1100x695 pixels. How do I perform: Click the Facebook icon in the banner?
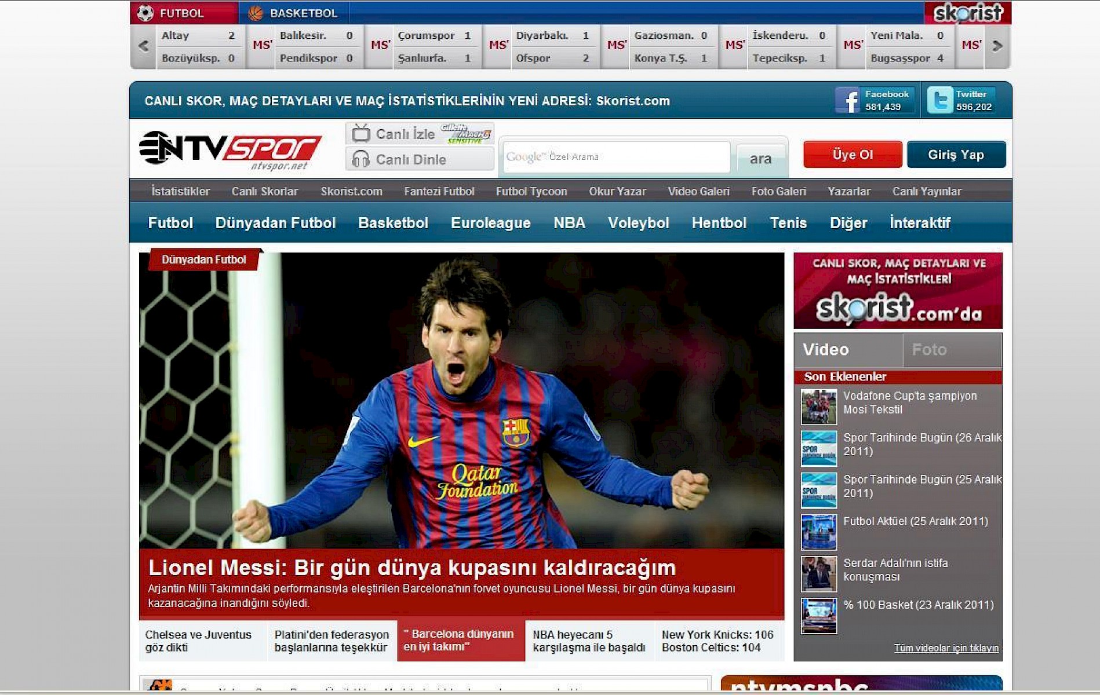coord(847,101)
